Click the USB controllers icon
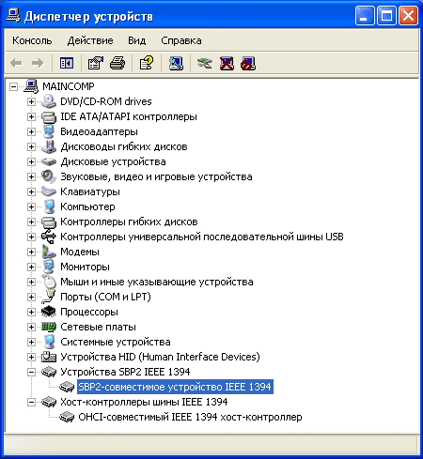Image resolution: width=423 pixels, height=459 pixels. click(49, 237)
